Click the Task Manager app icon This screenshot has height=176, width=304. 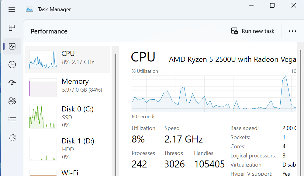coord(29,9)
